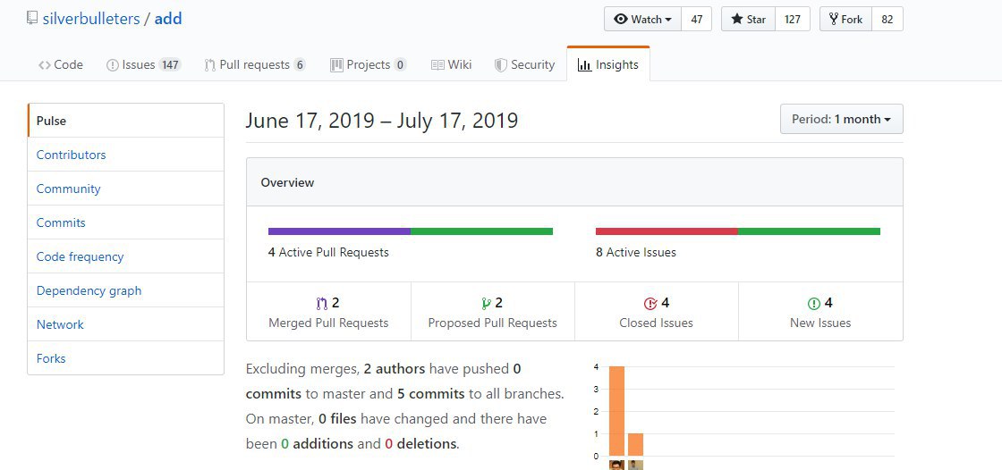Open the Watch dropdown

[x=643, y=19]
